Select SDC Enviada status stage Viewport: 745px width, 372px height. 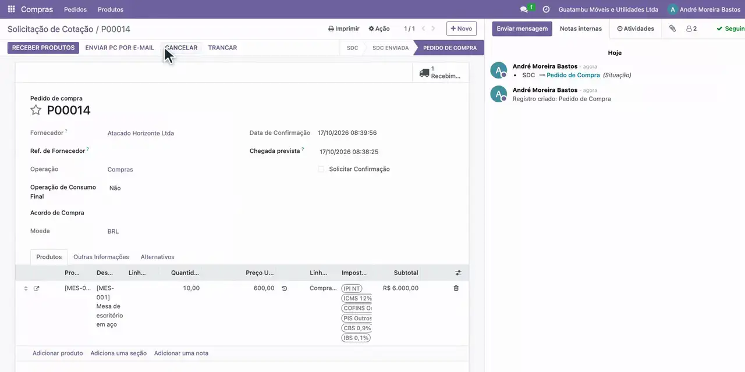point(391,48)
